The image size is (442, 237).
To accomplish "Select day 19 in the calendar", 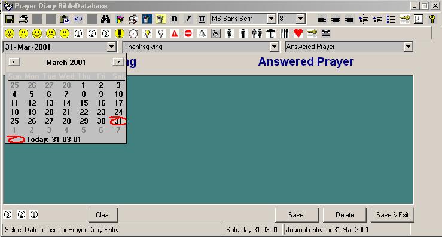I will click(x=32, y=112).
